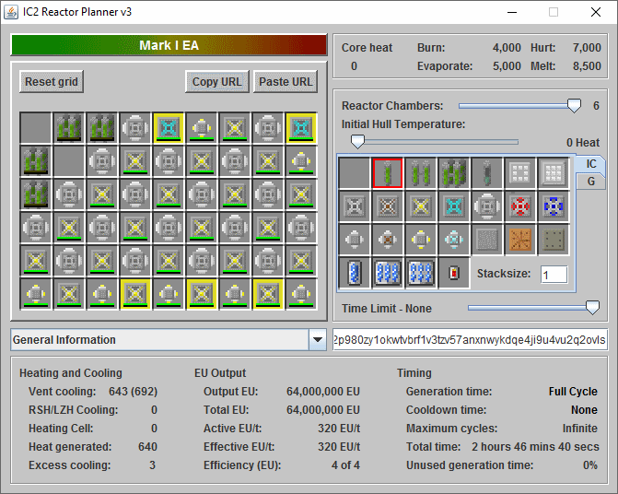Viewport: 618px width, 494px height.
Task: Click the Stacksize input field
Action: [x=554, y=275]
